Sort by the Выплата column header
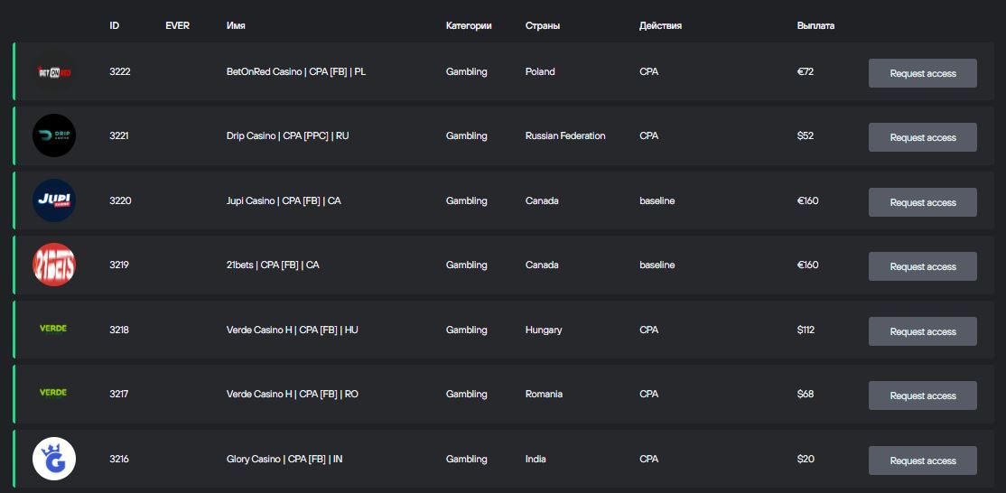The height and width of the screenshot is (493, 1006). pos(815,25)
